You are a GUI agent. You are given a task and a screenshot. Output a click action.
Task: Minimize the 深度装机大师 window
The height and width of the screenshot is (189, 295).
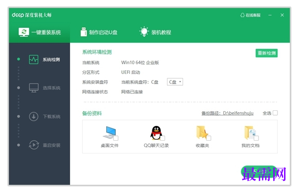270,15
